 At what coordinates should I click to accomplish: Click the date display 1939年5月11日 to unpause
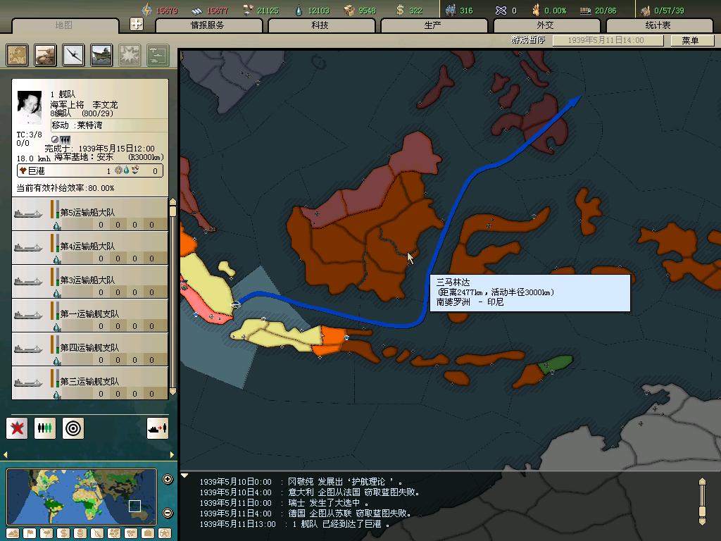click(606, 40)
